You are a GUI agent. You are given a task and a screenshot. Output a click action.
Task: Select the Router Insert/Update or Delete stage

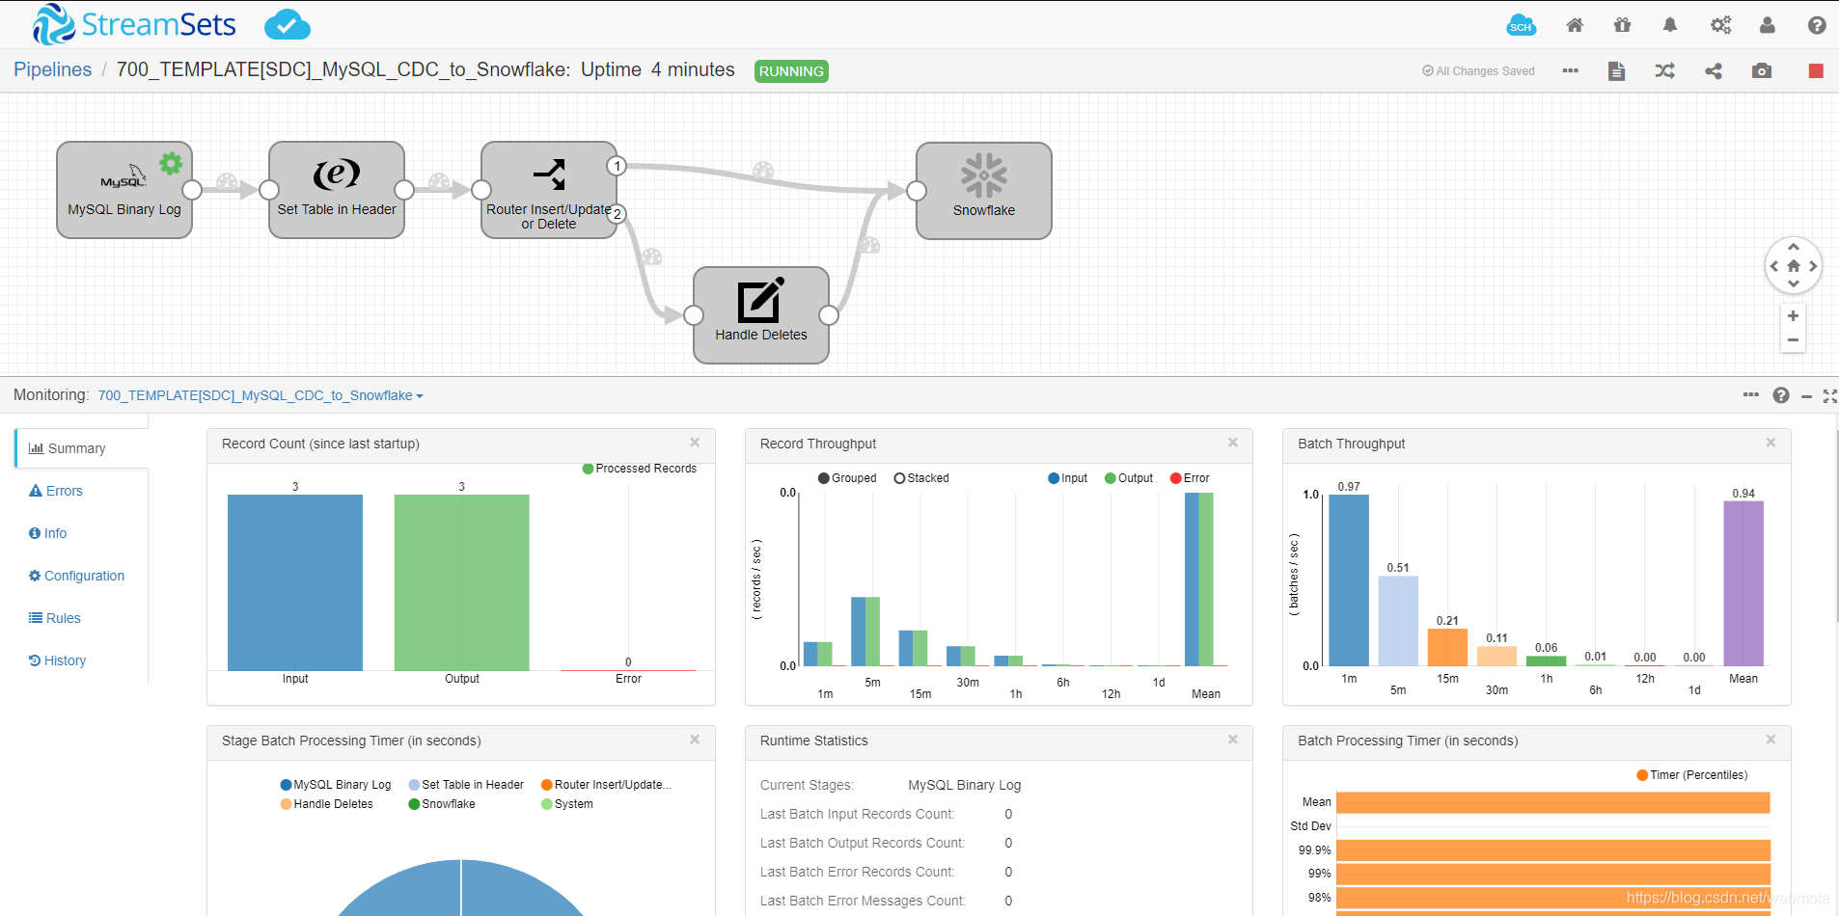coord(549,190)
